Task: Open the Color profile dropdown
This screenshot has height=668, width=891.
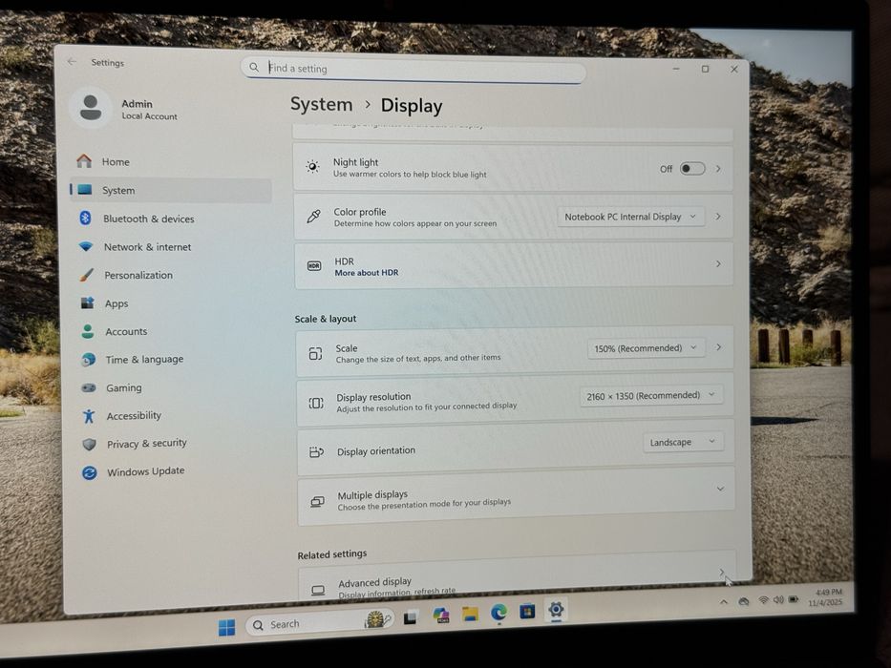Action: [630, 217]
